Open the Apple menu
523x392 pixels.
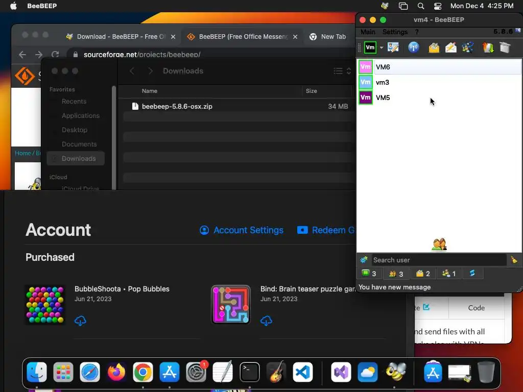click(x=13, y=6)
